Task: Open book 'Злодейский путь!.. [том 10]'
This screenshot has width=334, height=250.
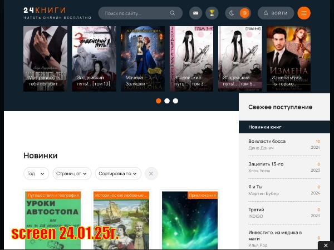Action: pyautogui.click(x=94, y=59)
